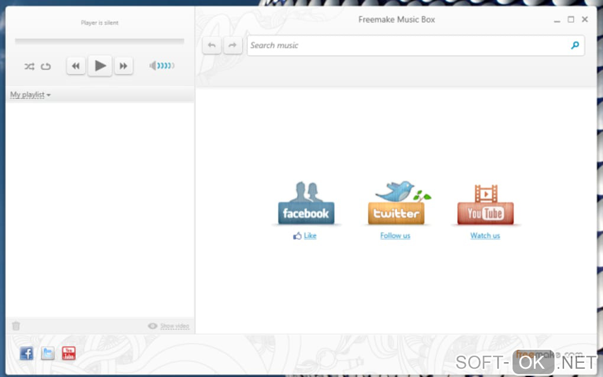Screen dimensions: 603x377
Task: Toggle repeat playback mode
Action: tap(46, 67)
